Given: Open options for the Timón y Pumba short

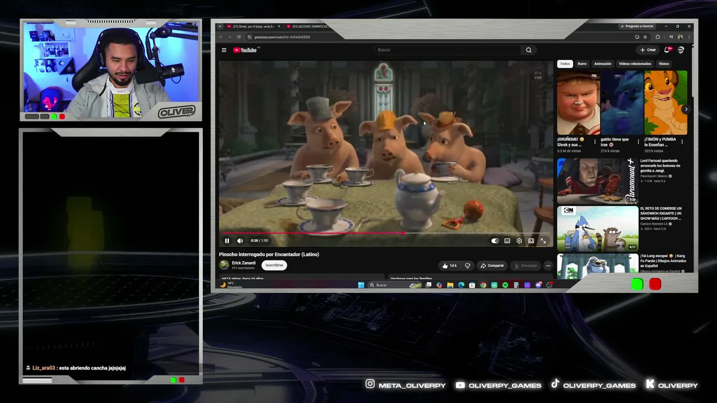Looking at the screenshot, I should coord(682,142).
